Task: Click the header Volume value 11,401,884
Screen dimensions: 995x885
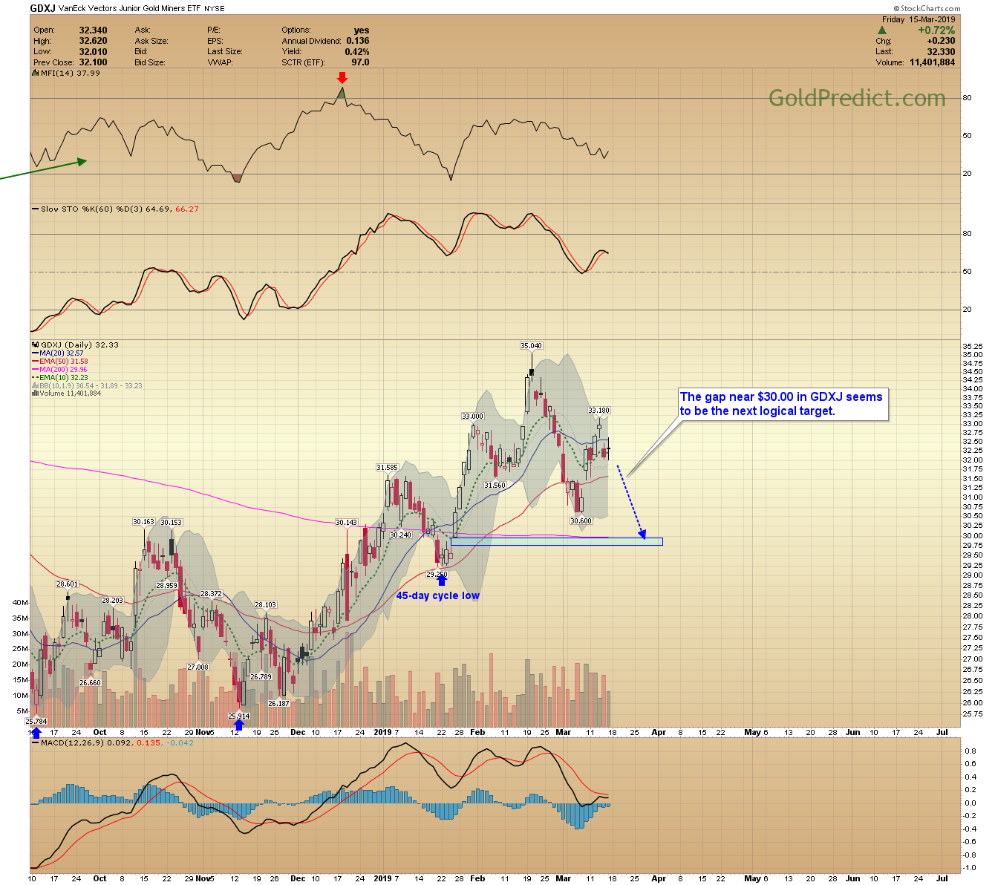Action: 932,62
